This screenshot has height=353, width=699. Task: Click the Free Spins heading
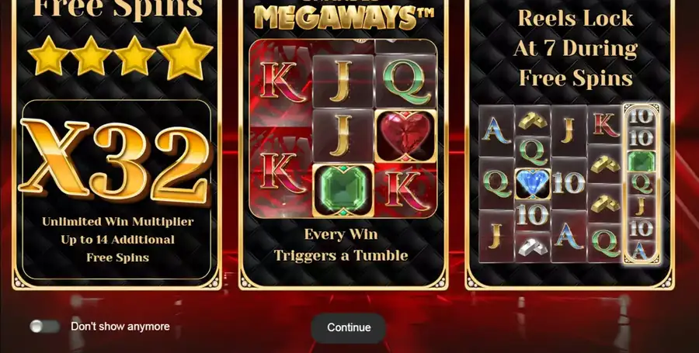click(118, 8)
